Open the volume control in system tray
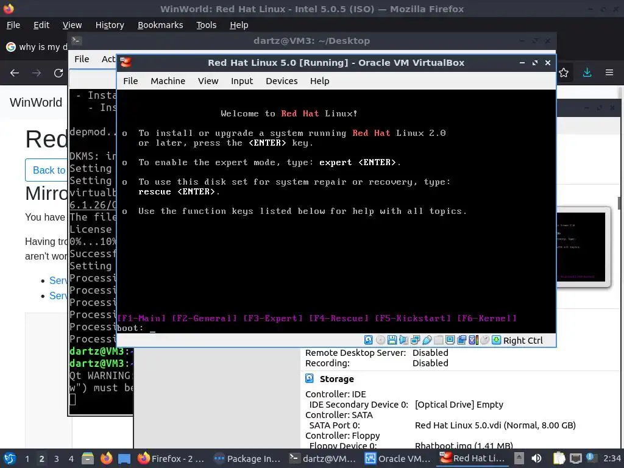The height and width of the screenshot is (468, 624). tap(537, 458)
